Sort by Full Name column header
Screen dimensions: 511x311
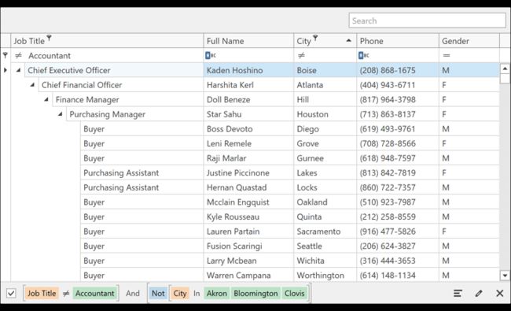248,41
